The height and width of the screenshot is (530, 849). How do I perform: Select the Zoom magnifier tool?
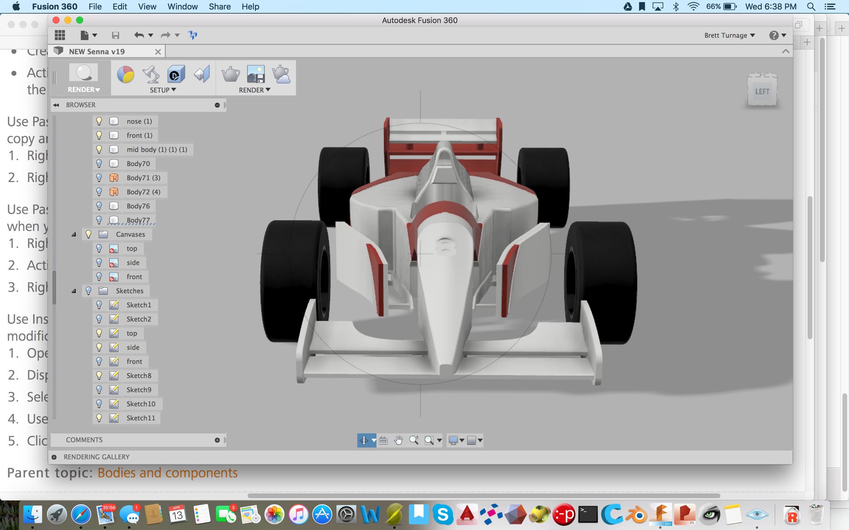(414, 440)
